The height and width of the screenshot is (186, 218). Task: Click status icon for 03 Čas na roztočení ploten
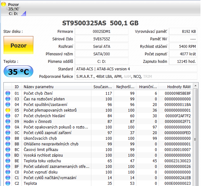pyautogui.click(x=8, y=99)
